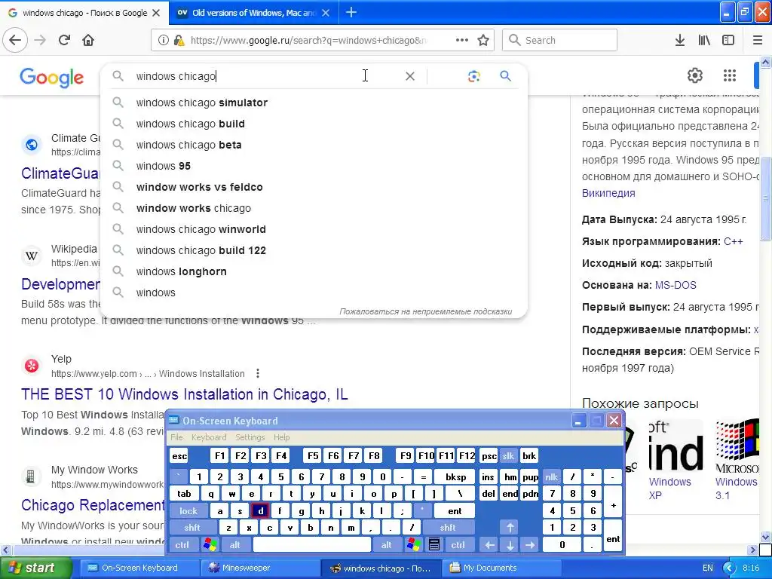Image resolution: width=772 pixels, height=579 pixels.
Task: Click the left Windows key on on-screen keyboard
Action: click(210, 544)
